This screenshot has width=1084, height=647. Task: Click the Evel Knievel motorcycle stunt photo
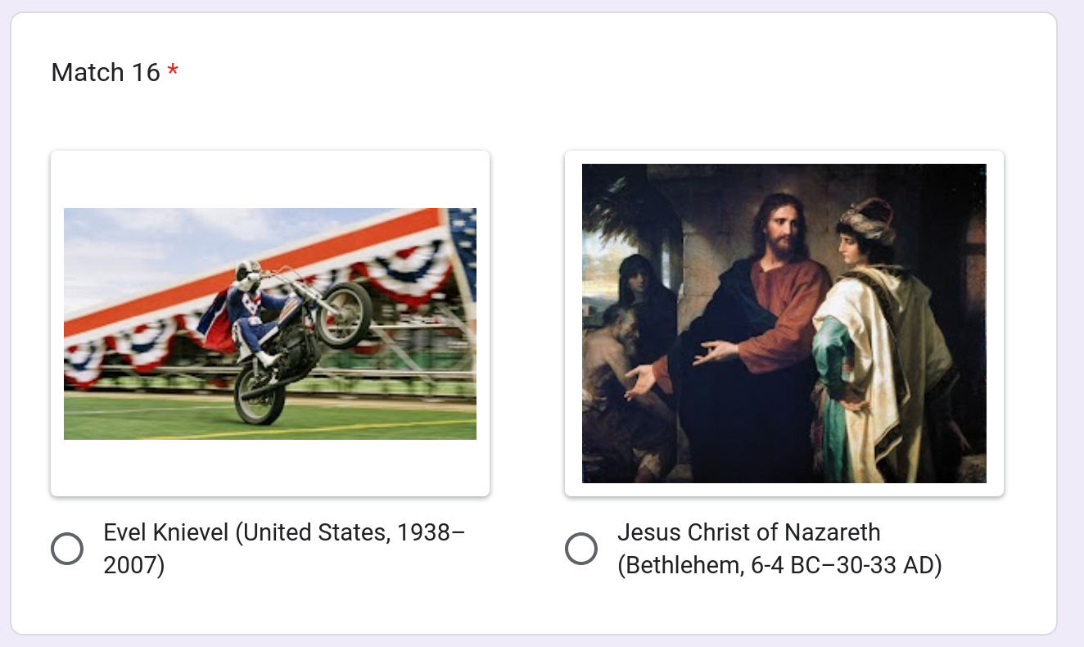pos(270,323)
